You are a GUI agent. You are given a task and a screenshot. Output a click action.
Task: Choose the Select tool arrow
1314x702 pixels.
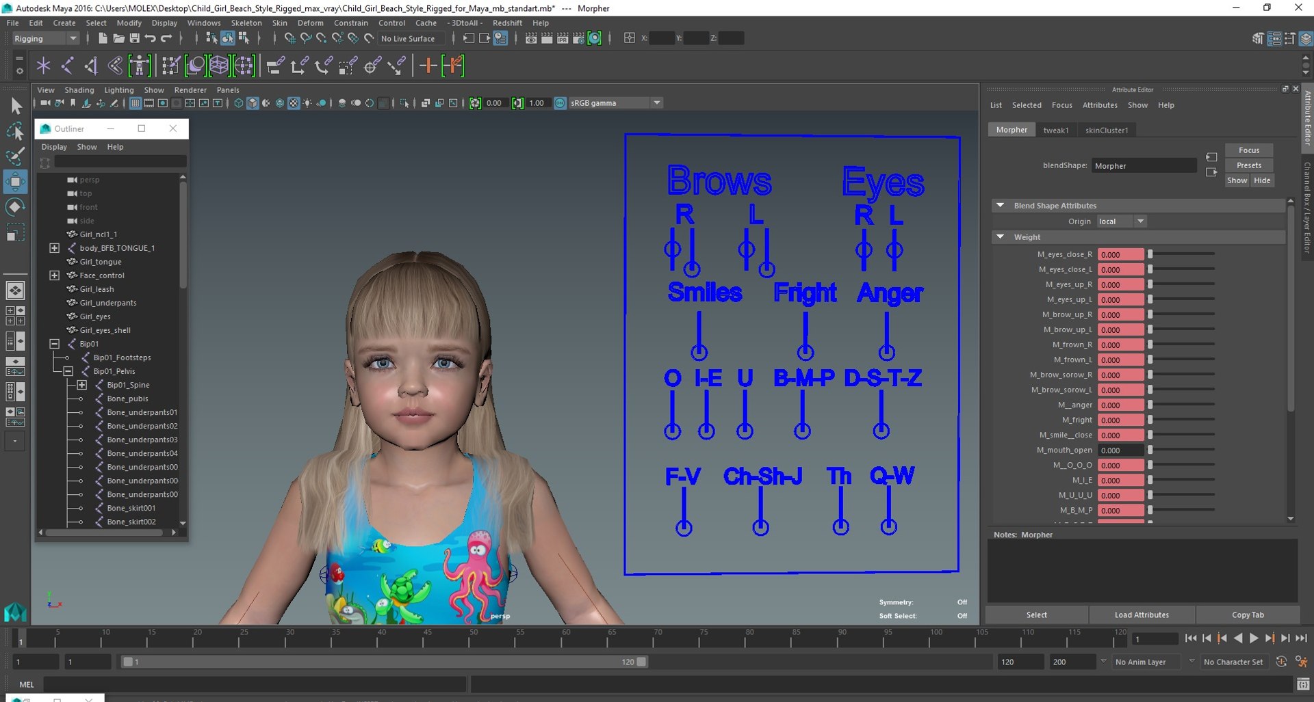coord(16,106)
